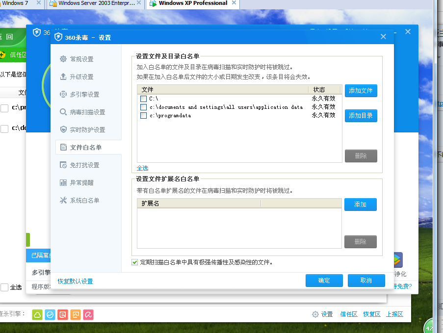Close the 360杀毒 settings dialog
The width and height of the screenshot is (443, 333).
(x=383, y=36)
